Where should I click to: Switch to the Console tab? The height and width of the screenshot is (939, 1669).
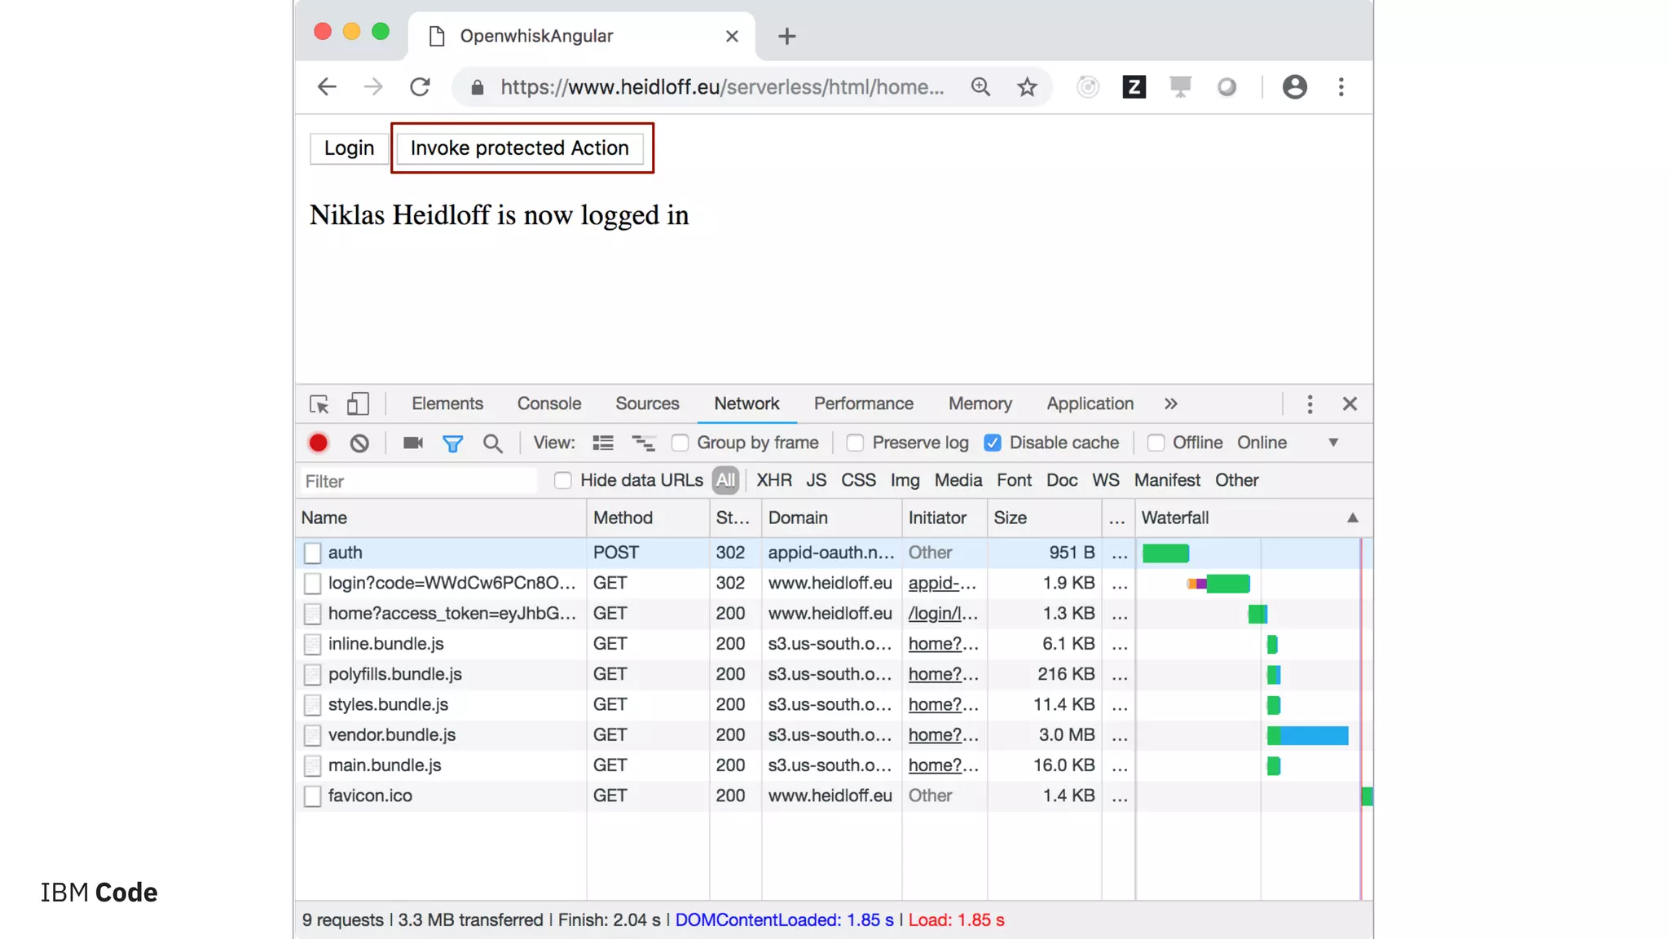click(x=548, y=404)
